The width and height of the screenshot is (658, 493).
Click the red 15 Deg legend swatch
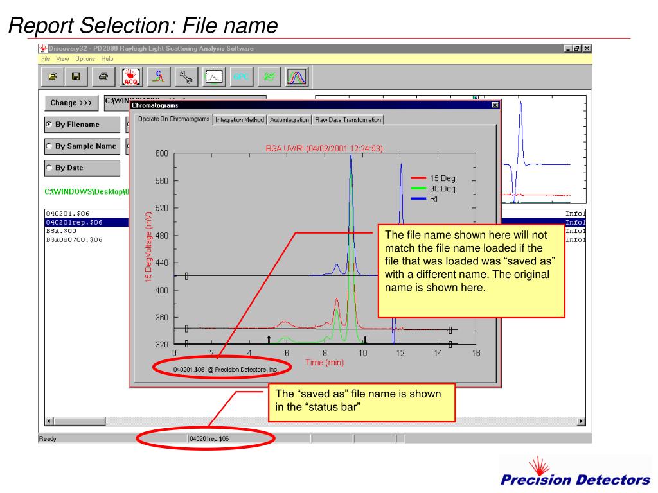point(418,178)
